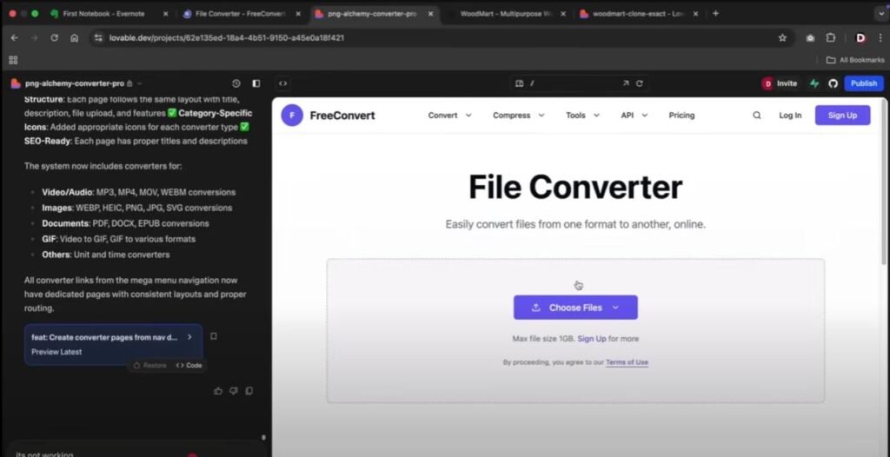Click the 'Documents' bullet line in chat
This screenshot has height=457, width=890.
point(125,223)
